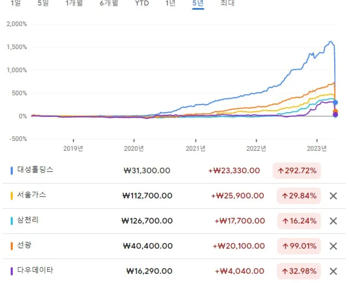Click the +₩25,900.00 gain value
This screenshot has width=349, height=283.
coord(237,196)
